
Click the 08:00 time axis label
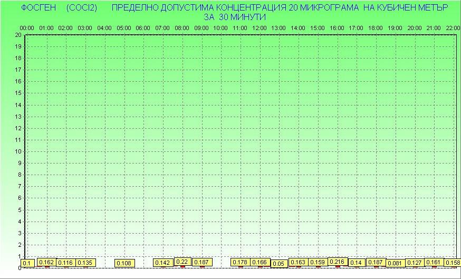pos(181,28)
